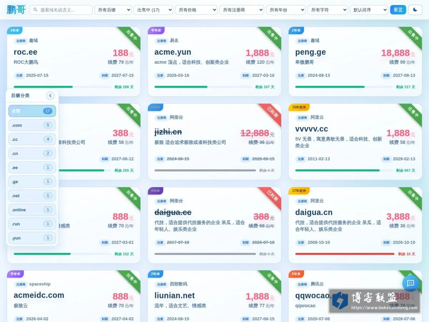The image size is (429, 322).
Task: Filter by the .com suffix
Action: (x=32, y=125)
